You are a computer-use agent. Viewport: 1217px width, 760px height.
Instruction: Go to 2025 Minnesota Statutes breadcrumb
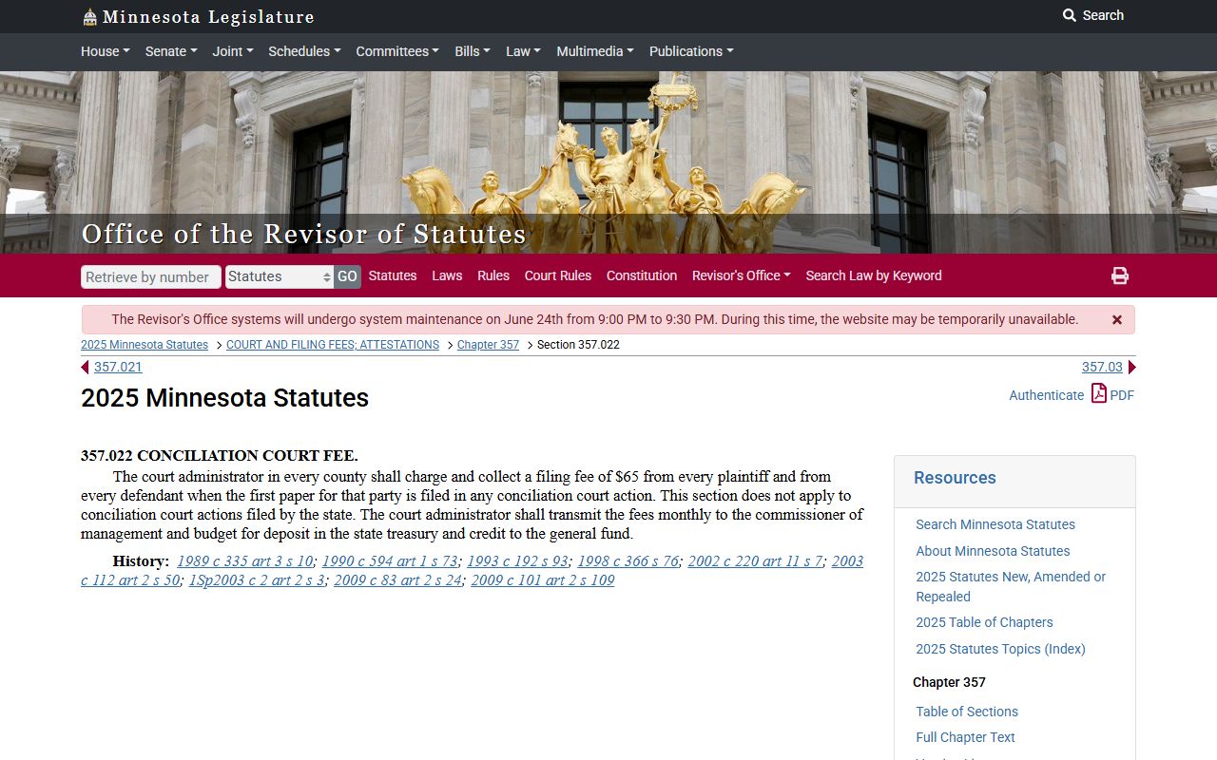pyautogui.click(x=145, y=345)
